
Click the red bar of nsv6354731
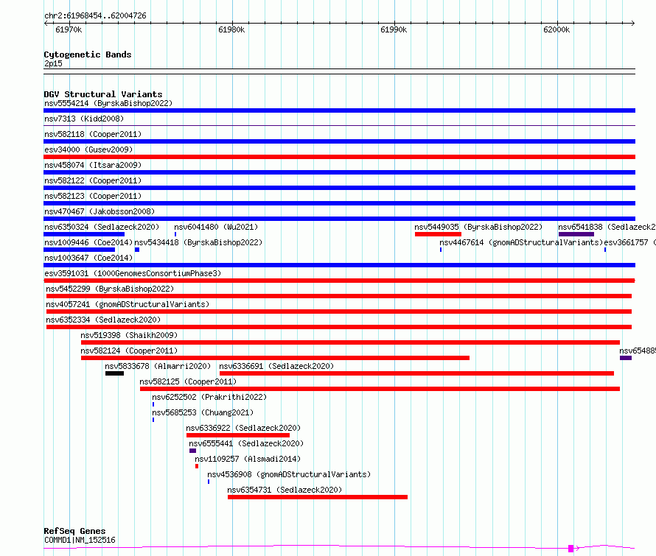[x=318, y=497]
